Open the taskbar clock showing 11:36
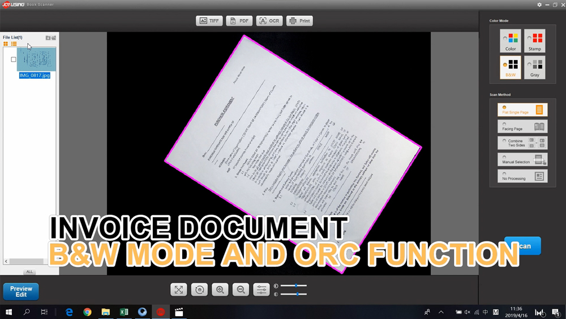The width and height of the screenshot is (566, 319). pyautogui.click(x=516, y=312)
